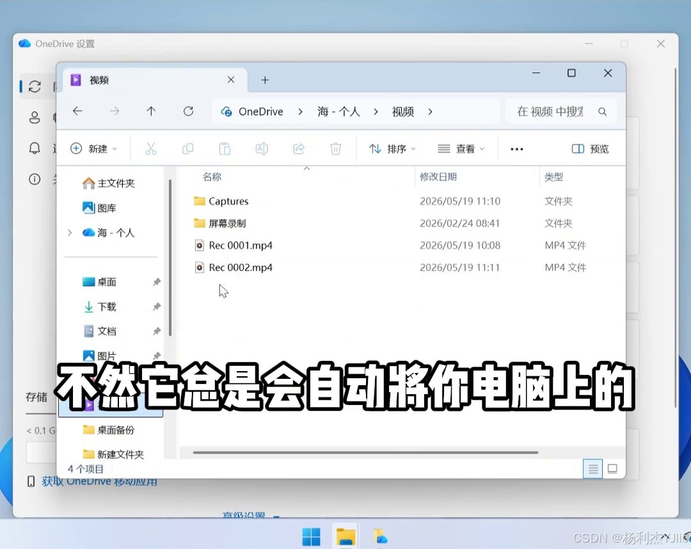Open 文档 in navigation pane
The width and height of the screenshot is (691, 549).
pos(99,331)
